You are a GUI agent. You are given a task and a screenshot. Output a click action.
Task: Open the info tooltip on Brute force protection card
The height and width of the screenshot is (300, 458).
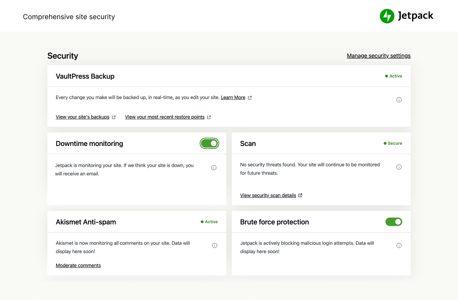coord(399,245)
